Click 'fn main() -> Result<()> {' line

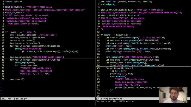coord(115,35)
